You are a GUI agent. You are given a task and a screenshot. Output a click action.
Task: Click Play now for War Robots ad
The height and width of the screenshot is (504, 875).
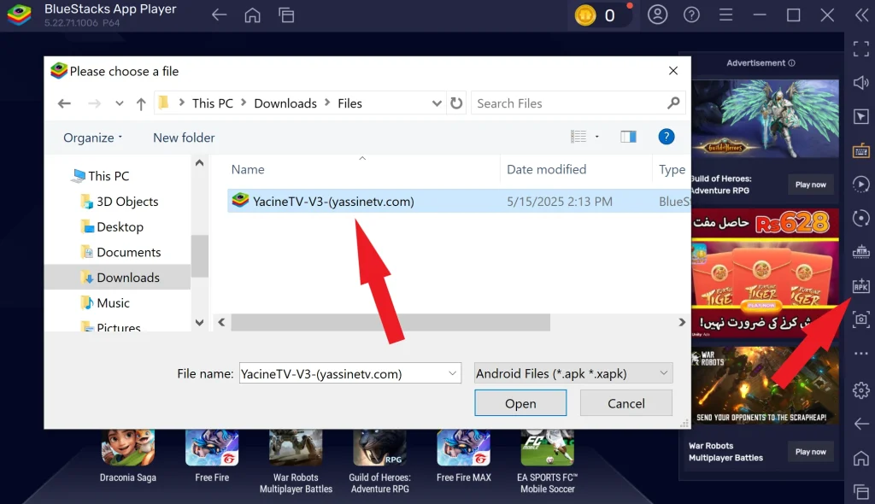(x=810, y=452)
